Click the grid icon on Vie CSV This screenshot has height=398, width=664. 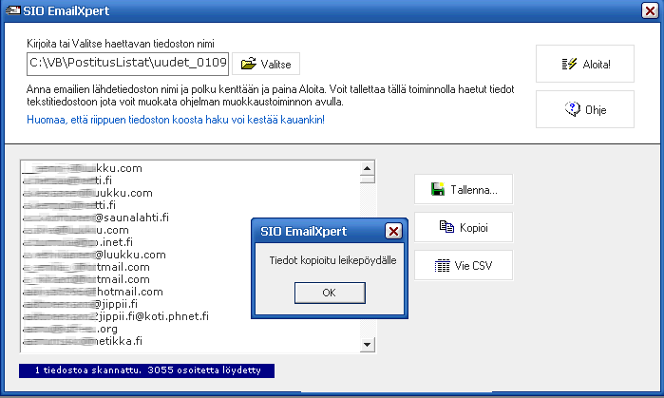pyautogui.click(x=442, y=266)
